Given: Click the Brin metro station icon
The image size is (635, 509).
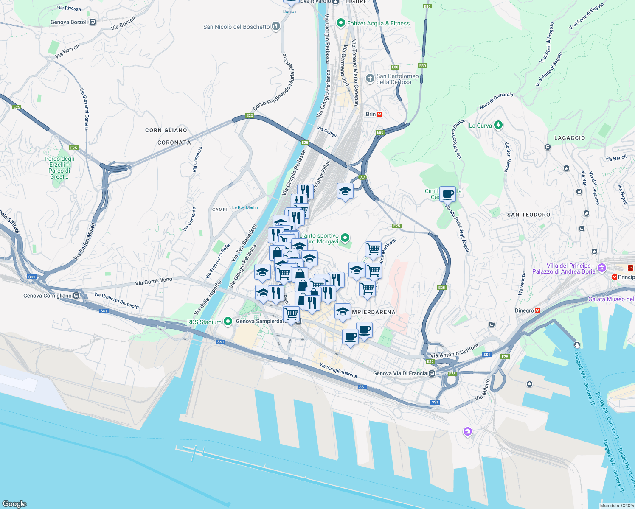Looking at the screenshot, I should coord(379,114).
